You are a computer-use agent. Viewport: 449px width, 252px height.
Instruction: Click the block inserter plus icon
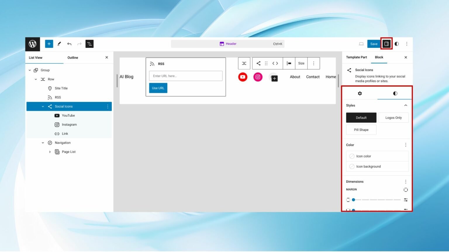pyautogui.click(x=49, y=44)
